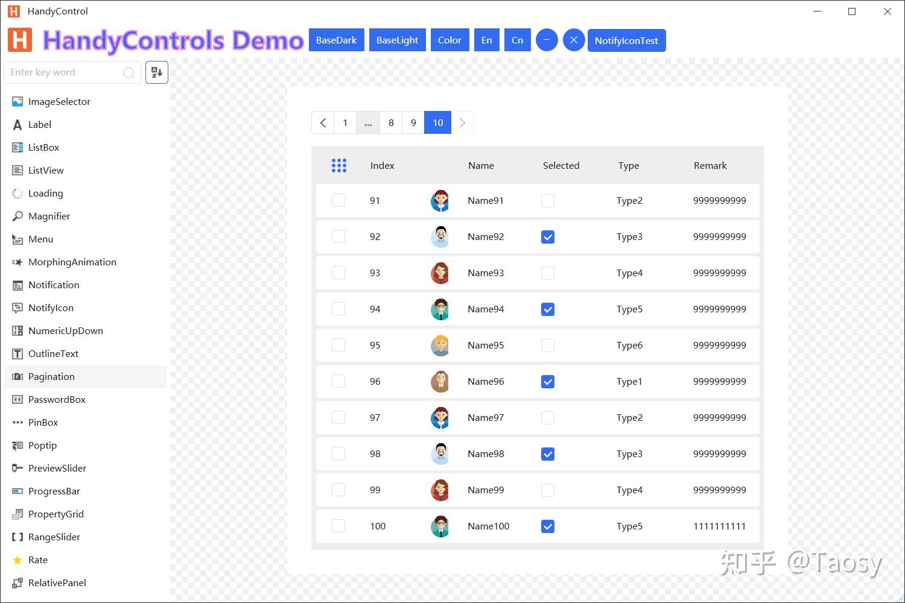Viewport: 905px width, 603px height.
Task: Select the grid handle icon in table header
Action: [x=339, y=165]
